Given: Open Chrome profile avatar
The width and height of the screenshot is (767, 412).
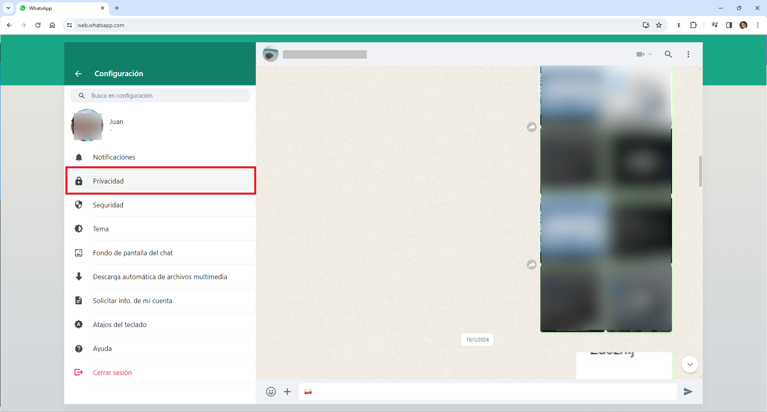Looking at the screenshot, I should tap(743, 25).
